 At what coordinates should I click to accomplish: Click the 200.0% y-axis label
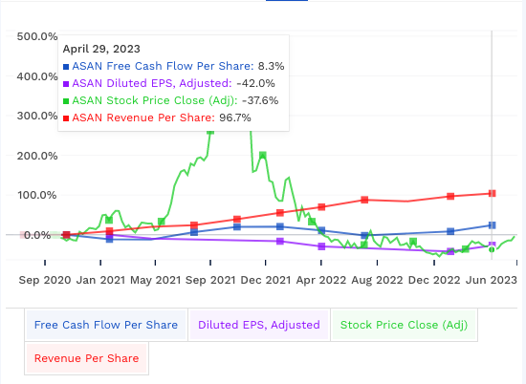click(37, 156)
